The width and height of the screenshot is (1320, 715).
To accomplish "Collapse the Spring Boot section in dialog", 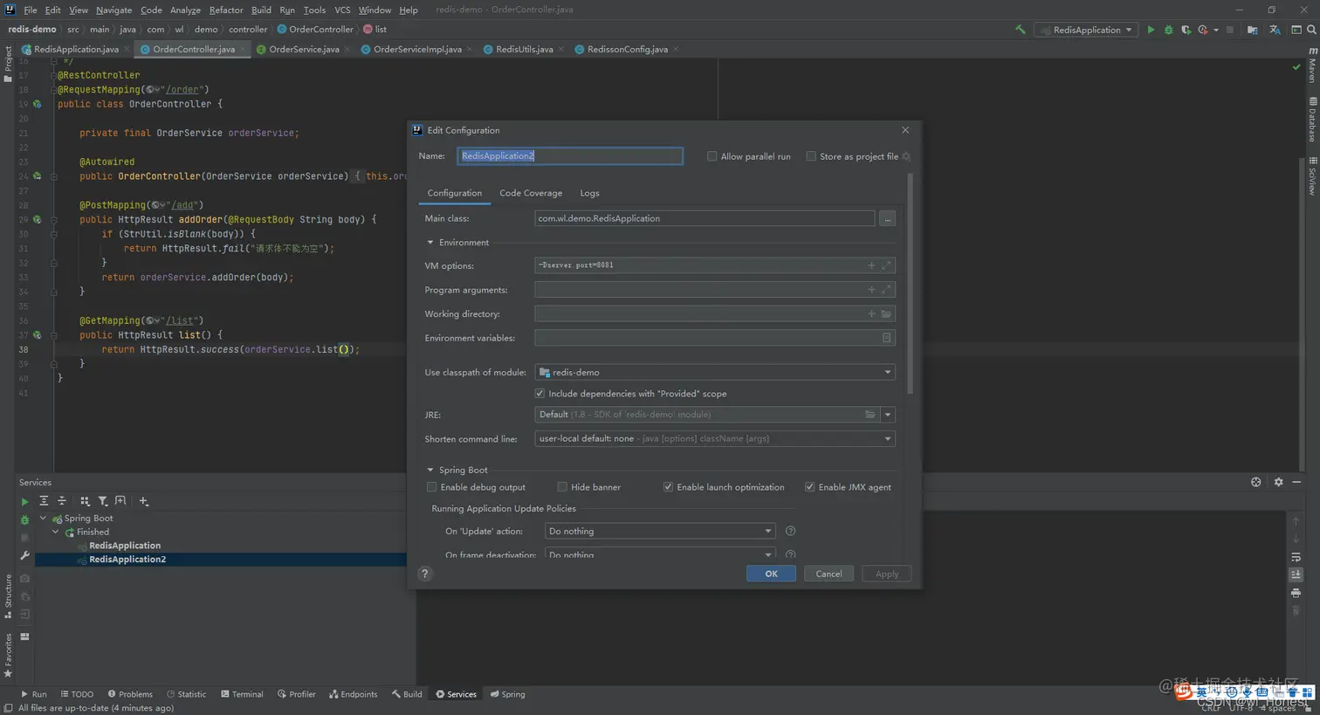I will (430, 471).
